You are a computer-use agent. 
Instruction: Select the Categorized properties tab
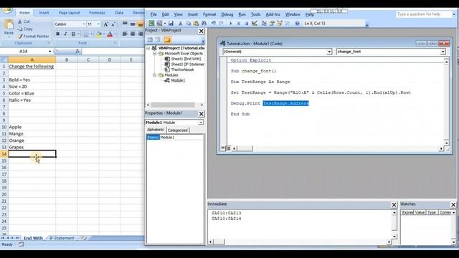click(x=177, y=130)
